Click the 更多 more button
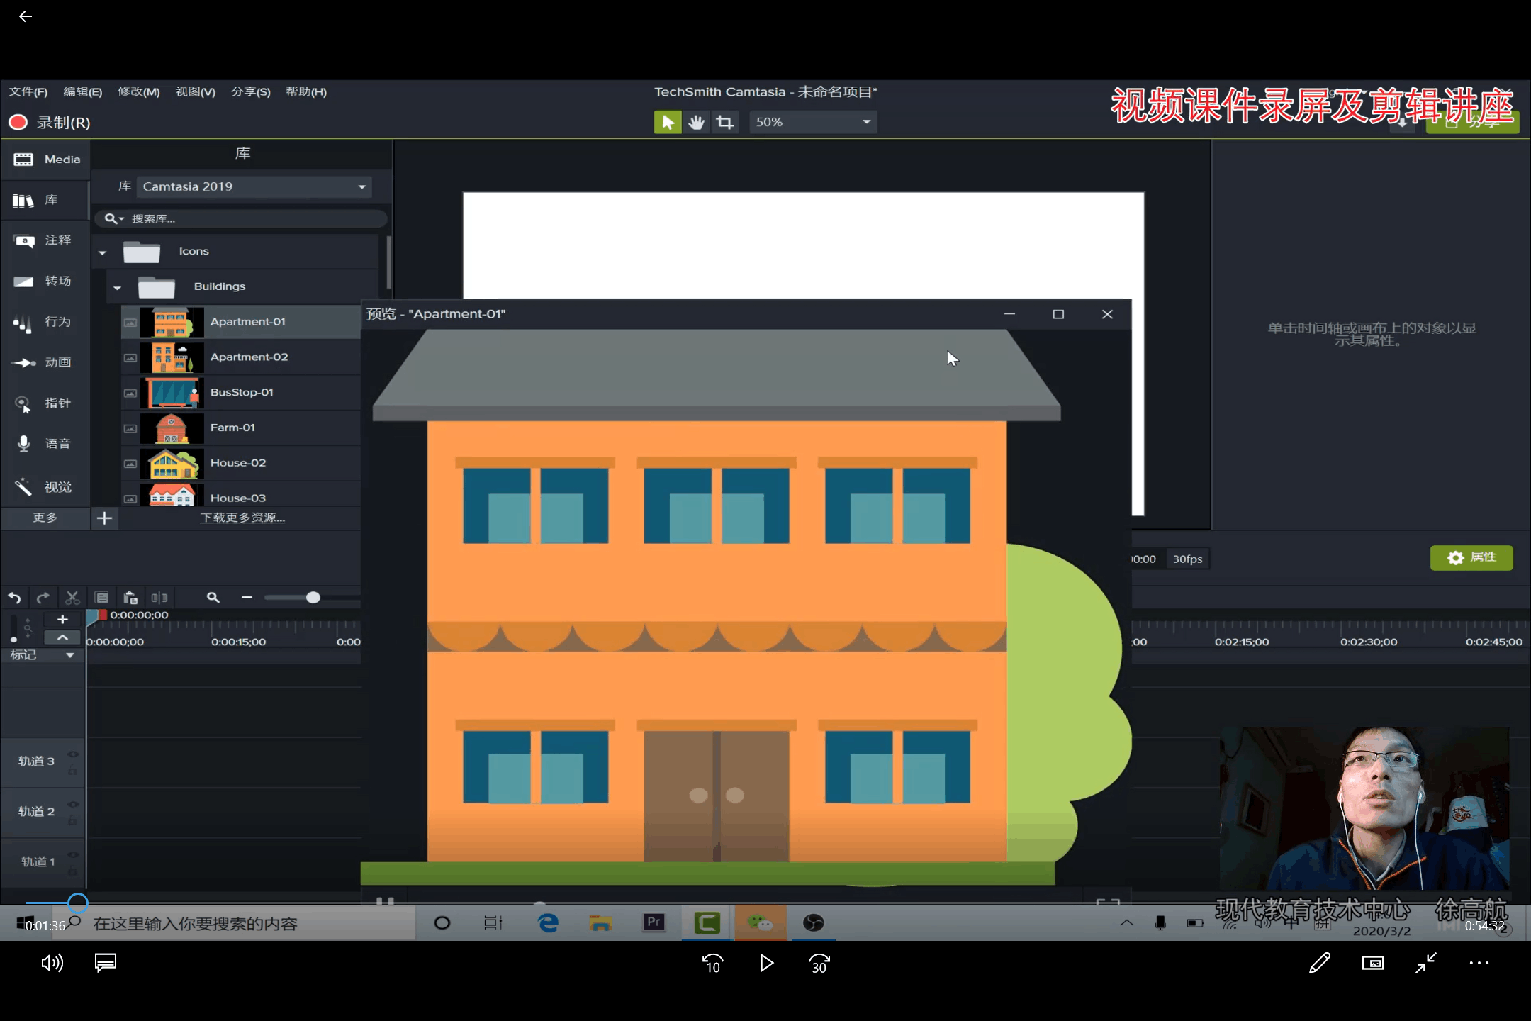The image size is (1531, 1021). click(x=45, y=518)
